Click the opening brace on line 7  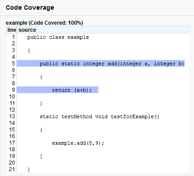[x=41, y=77]
